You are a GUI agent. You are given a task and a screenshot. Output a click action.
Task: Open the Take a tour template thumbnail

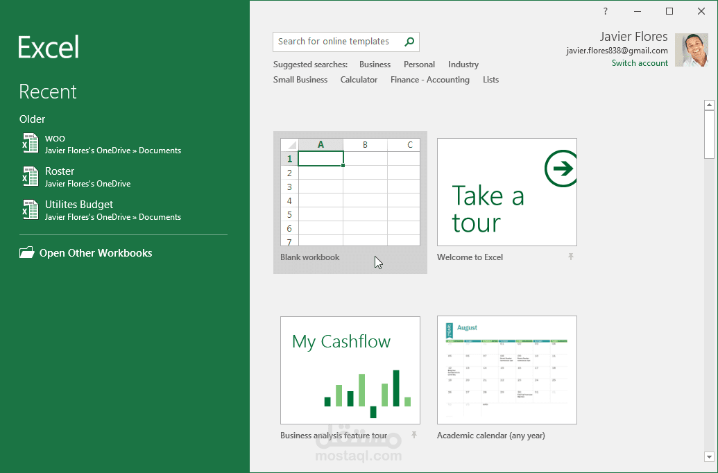pyautogui.click(x=507, y=192)
